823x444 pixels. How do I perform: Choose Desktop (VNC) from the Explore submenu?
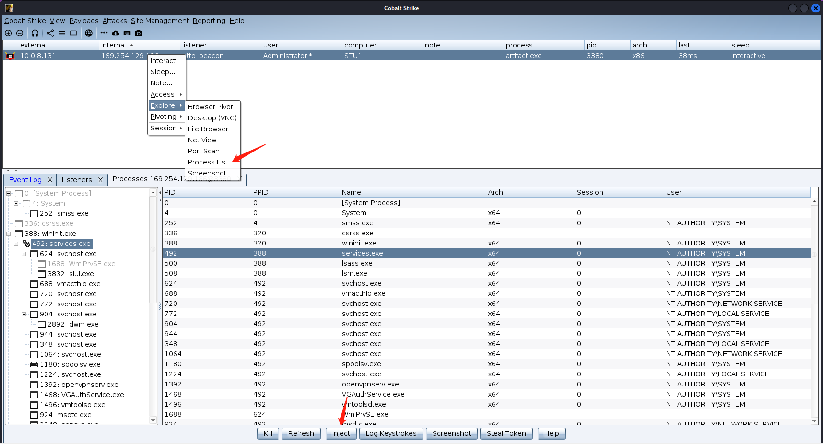[212, 118]
